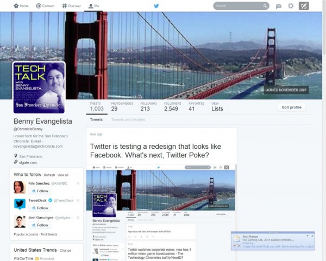Click the tweet text about Twitter redesign

(x=155, y=151)
